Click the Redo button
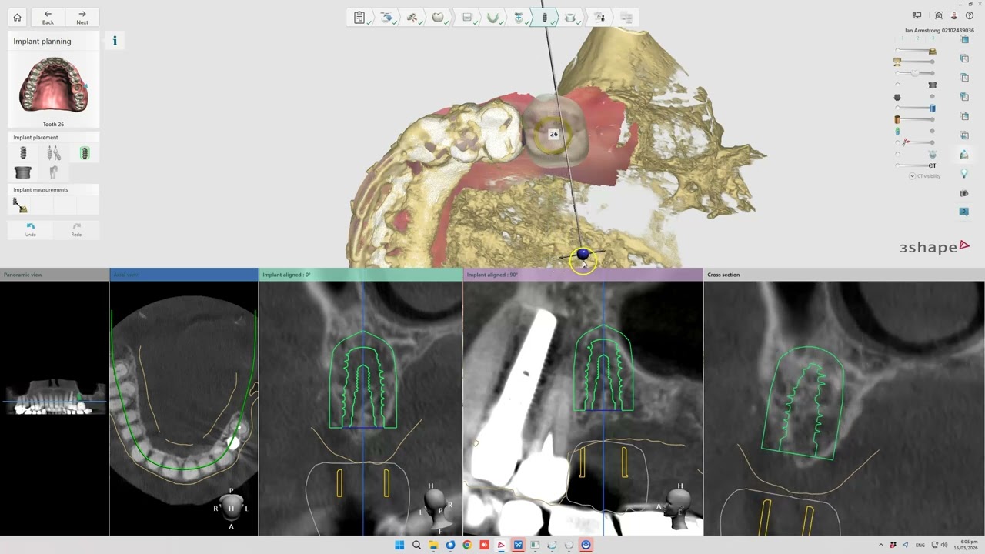The height and width of the screenshot is (554, 985). pyautogui.click(x=76, y=229)
